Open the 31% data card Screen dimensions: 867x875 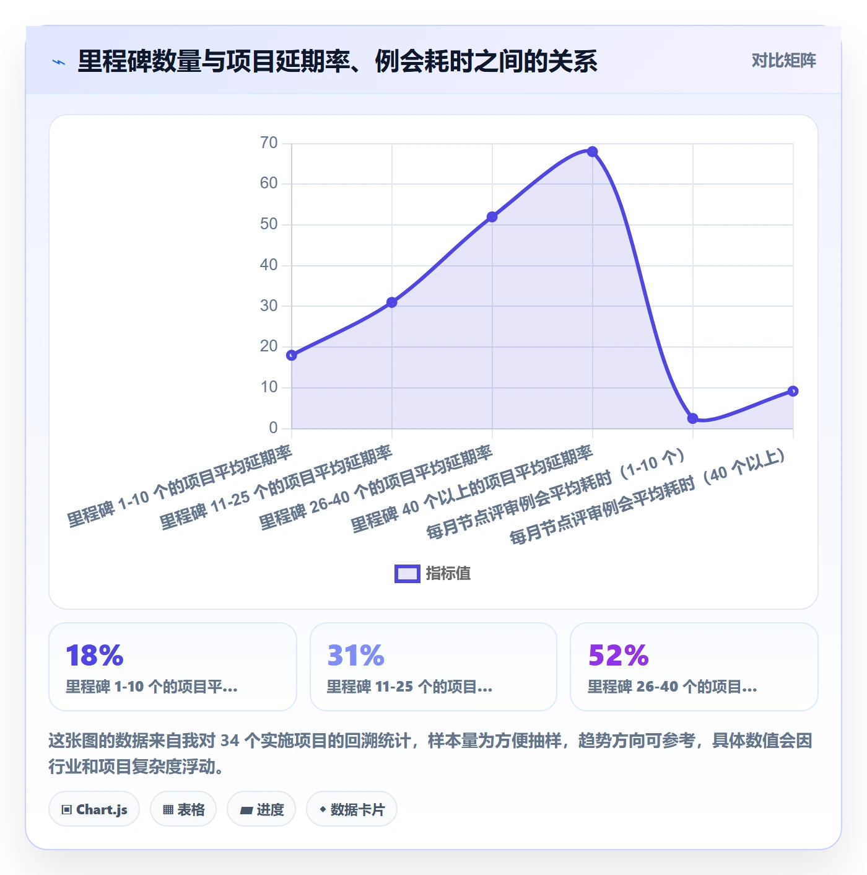(x=434, y=667)
